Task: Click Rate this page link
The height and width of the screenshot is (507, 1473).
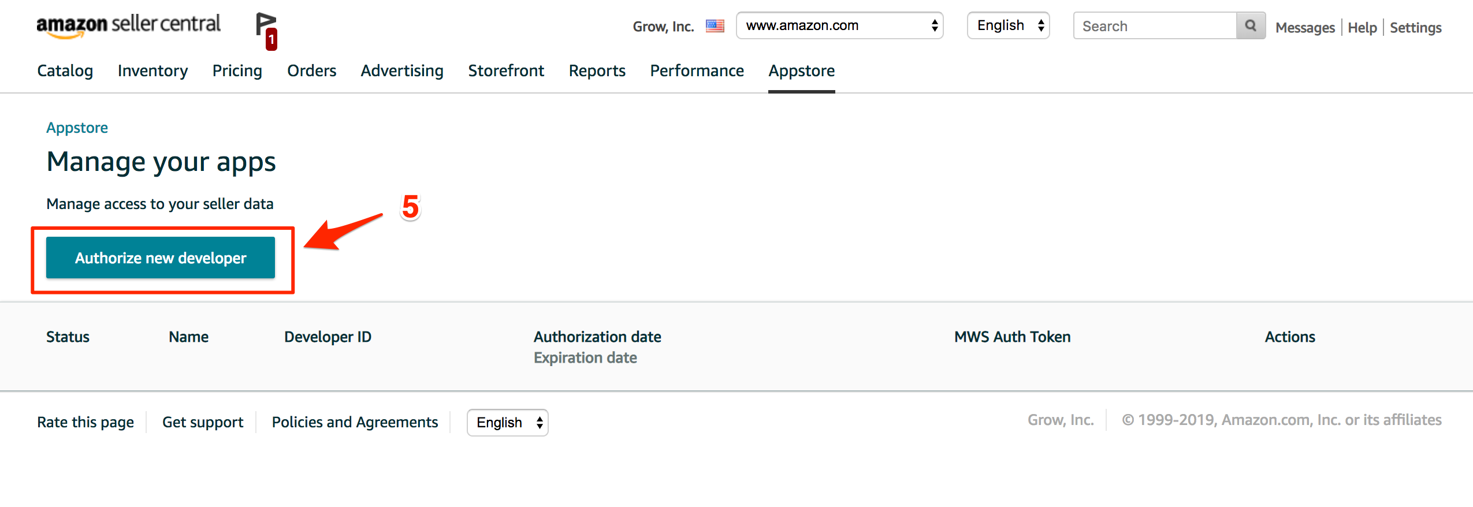Action: 85,422
